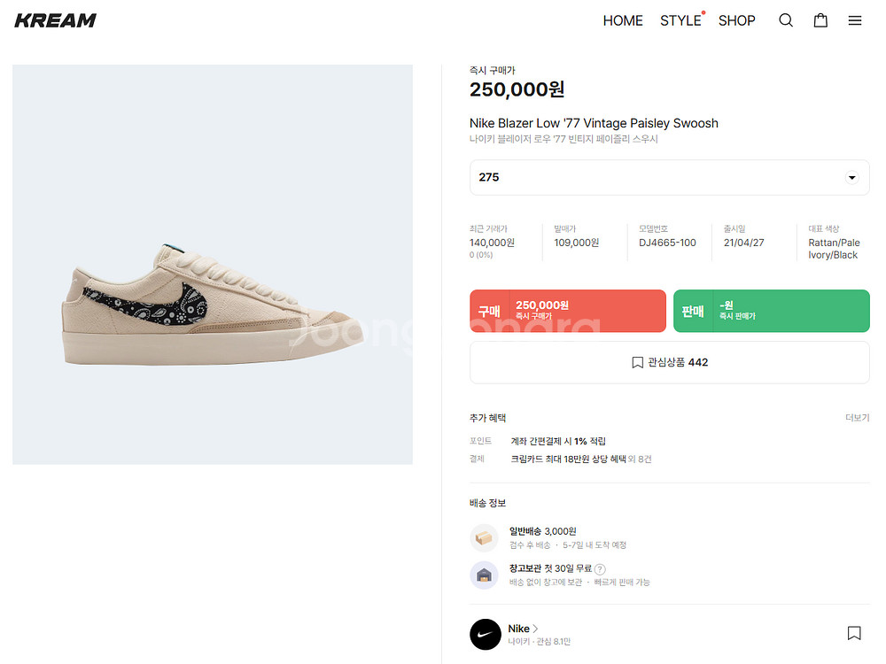Click the warehouse storage icon

(485, 575)
